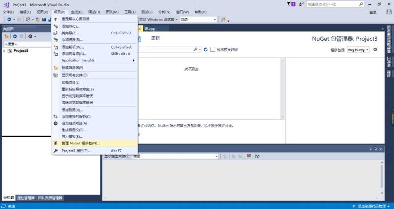Switch to the 属性管理器 tab
This screenshot has width=394, height=209.
(26, 198)
